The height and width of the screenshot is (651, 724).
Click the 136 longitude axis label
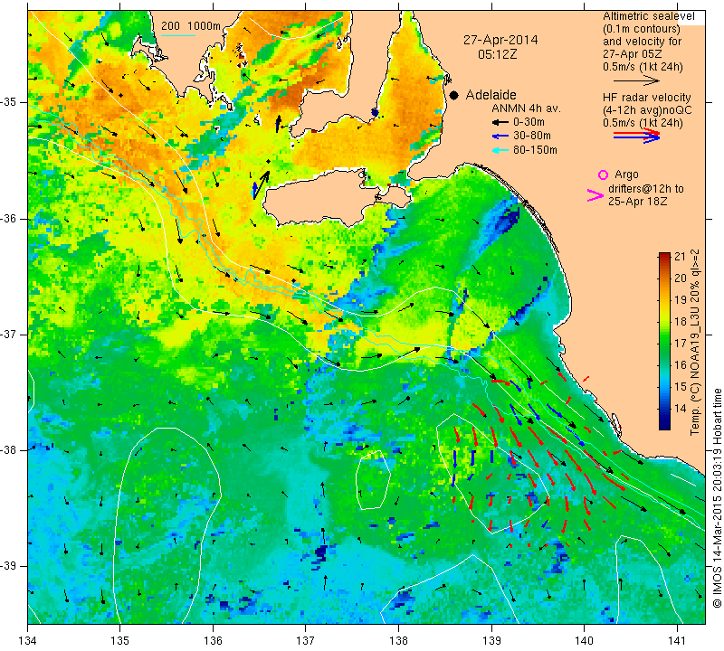pyautogui.click(x=213, y=641)
